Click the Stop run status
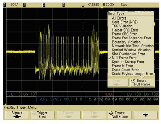 124,5
